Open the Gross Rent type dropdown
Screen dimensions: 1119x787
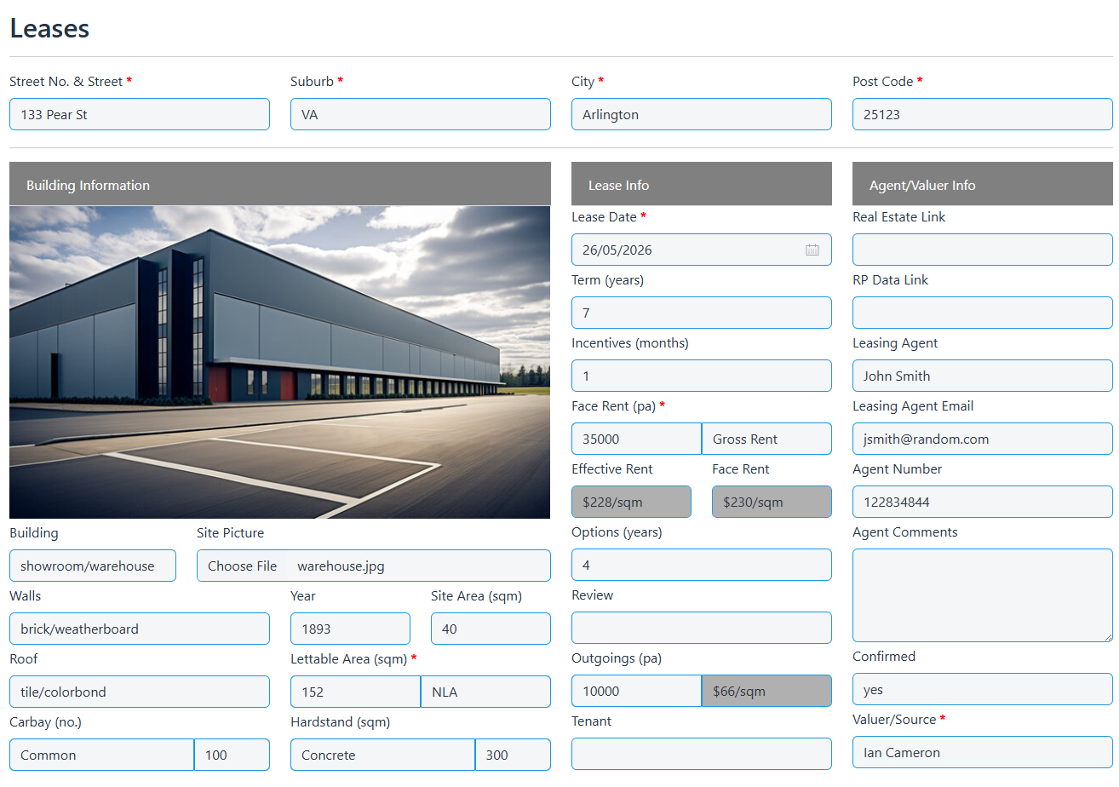coord(766,439)
